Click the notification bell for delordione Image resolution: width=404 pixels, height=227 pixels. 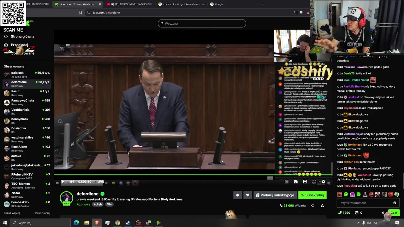click(238, 195)
